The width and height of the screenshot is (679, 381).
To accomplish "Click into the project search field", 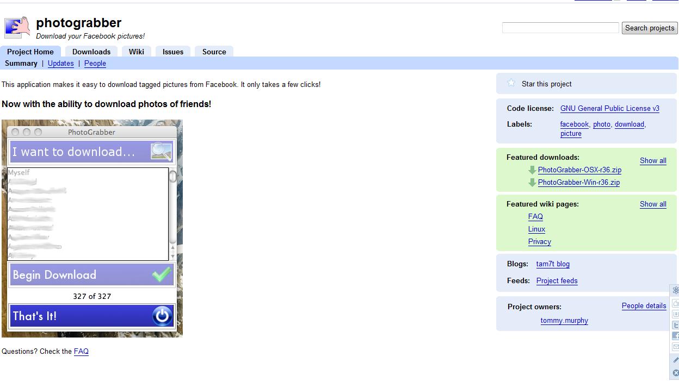I will [x=560, y=28].
